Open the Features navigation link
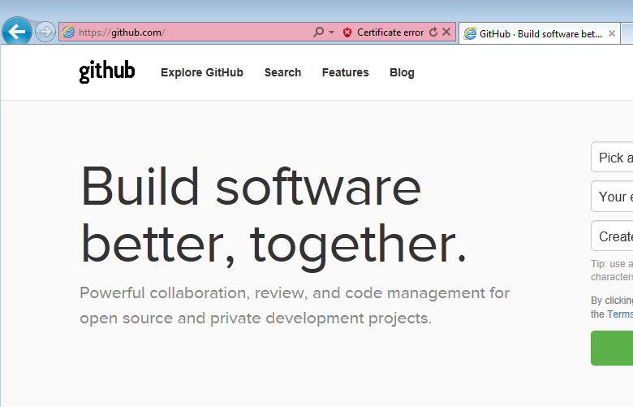The height and width of the screenshot is (407, 633). point(345,72)
